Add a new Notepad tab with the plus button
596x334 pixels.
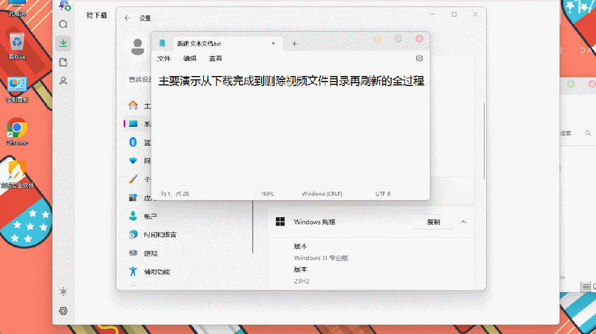[x=294, y=44]
